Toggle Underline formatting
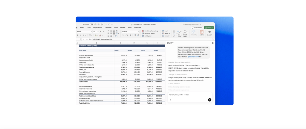This screenshot has width=306, height=129. [84, 35]
